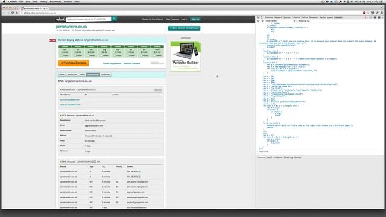Open the console frame context dropdown
This screenshot has width=386, height=217.
280,21
